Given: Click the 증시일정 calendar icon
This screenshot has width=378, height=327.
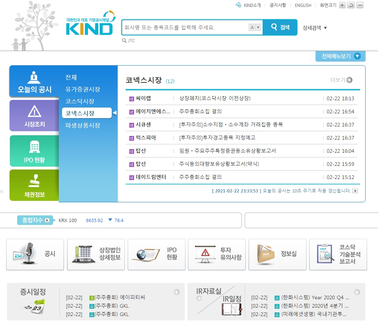Looking at the screenshot, I should tap(35, 307).
